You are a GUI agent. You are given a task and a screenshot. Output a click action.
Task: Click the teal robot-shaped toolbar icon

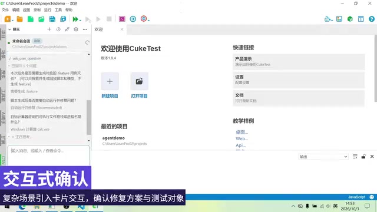(327, 19)
